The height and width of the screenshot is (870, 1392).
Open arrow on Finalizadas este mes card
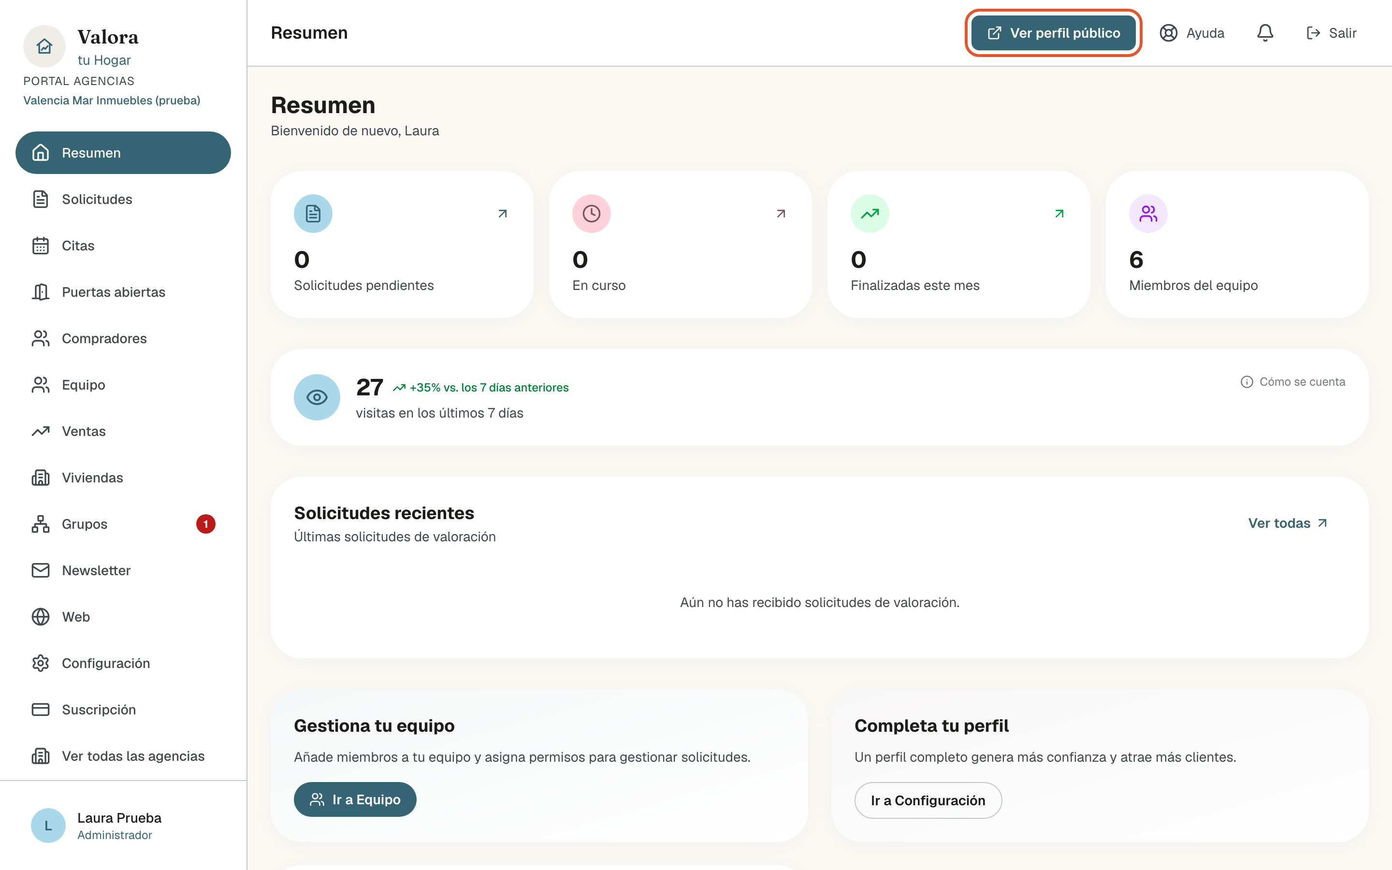pyautogui.click(x=1059, y=214)
